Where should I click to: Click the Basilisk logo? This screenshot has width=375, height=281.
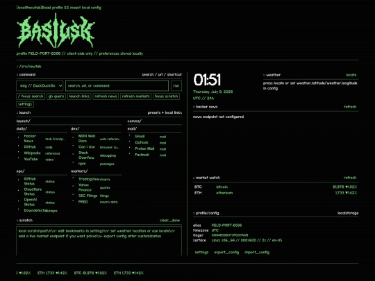point(56,31)
